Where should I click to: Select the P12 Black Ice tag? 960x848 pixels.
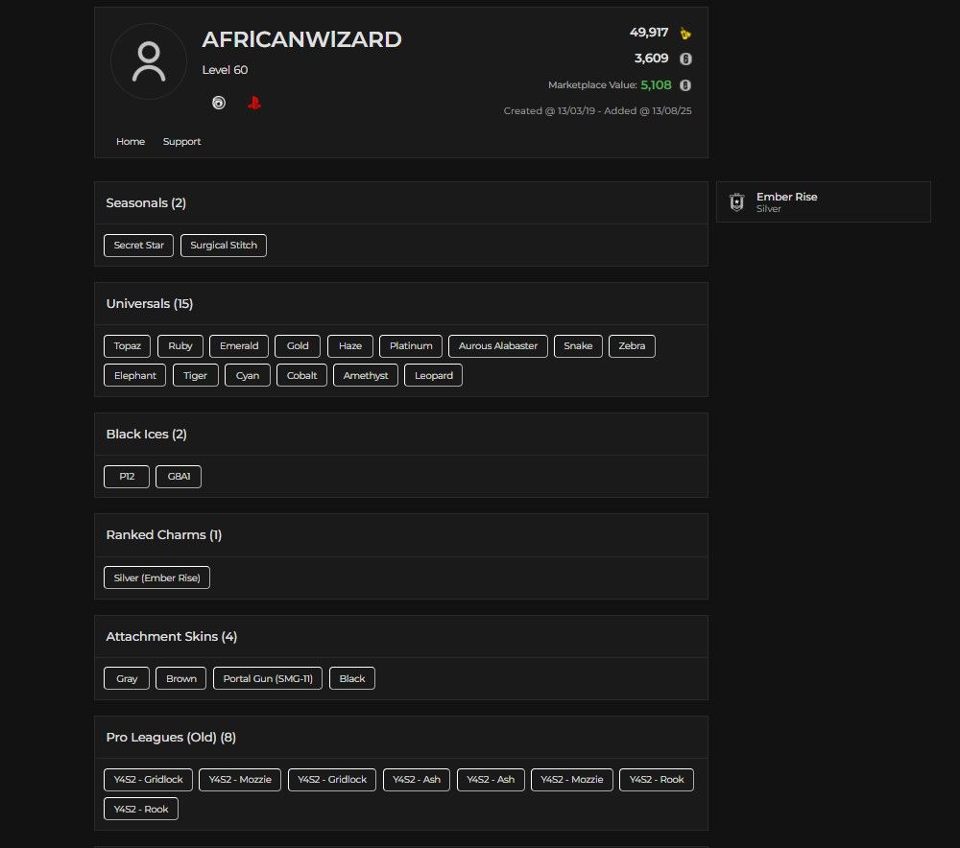click(x=127, y=477)
